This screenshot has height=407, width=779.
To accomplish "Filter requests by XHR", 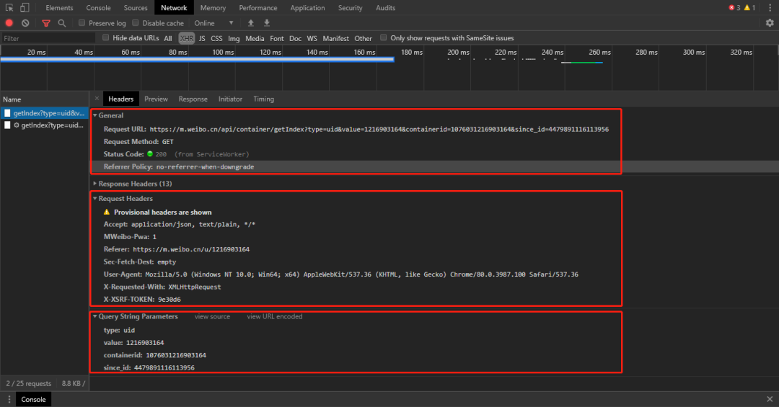I will tap(187, 38).
